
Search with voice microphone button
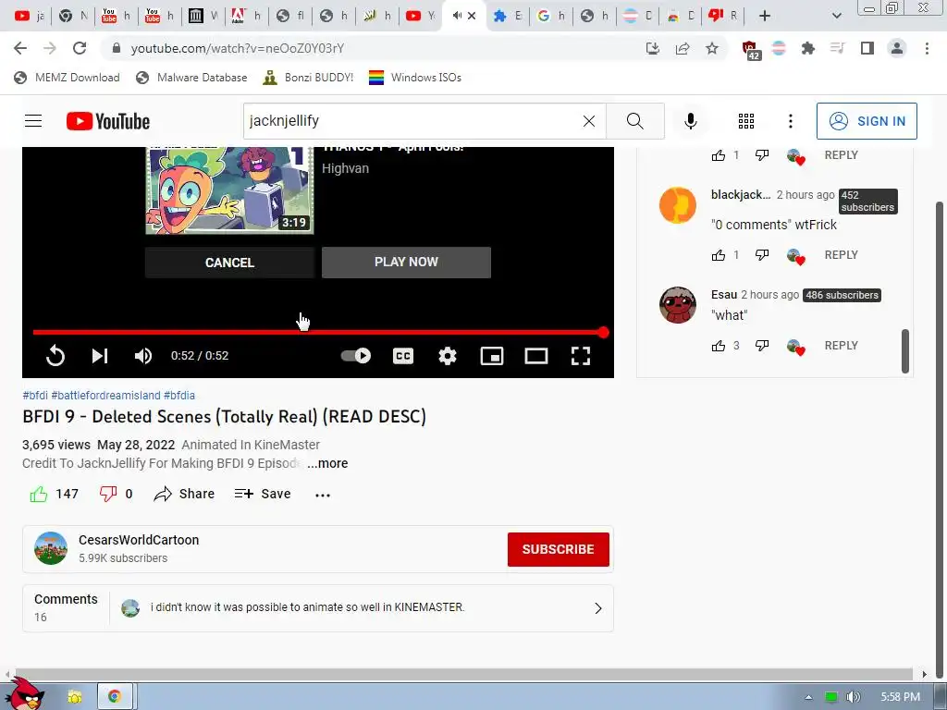coord(690,121)
